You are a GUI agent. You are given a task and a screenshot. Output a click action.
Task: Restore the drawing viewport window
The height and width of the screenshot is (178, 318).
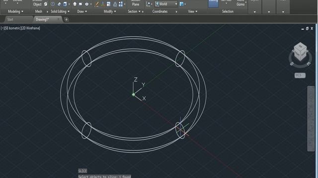coord(307,29)
